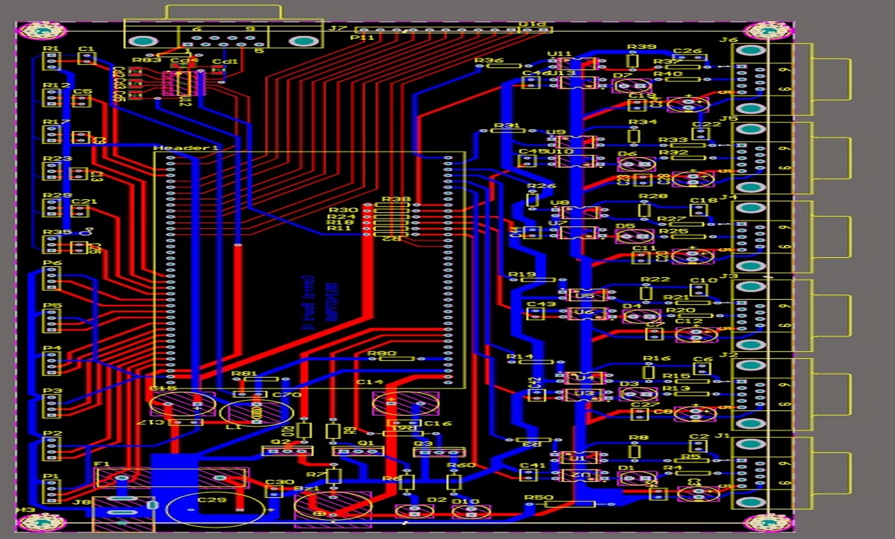Select the P6 pin header
895x539 pixels.
tap(51, 278)
